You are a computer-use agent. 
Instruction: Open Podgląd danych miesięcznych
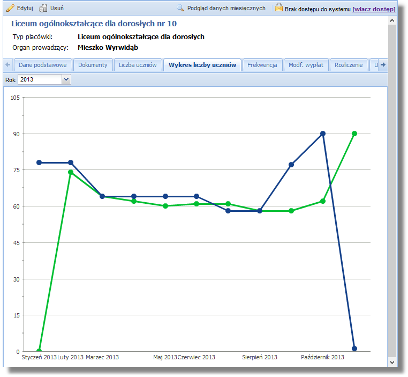tap(226, 9)
